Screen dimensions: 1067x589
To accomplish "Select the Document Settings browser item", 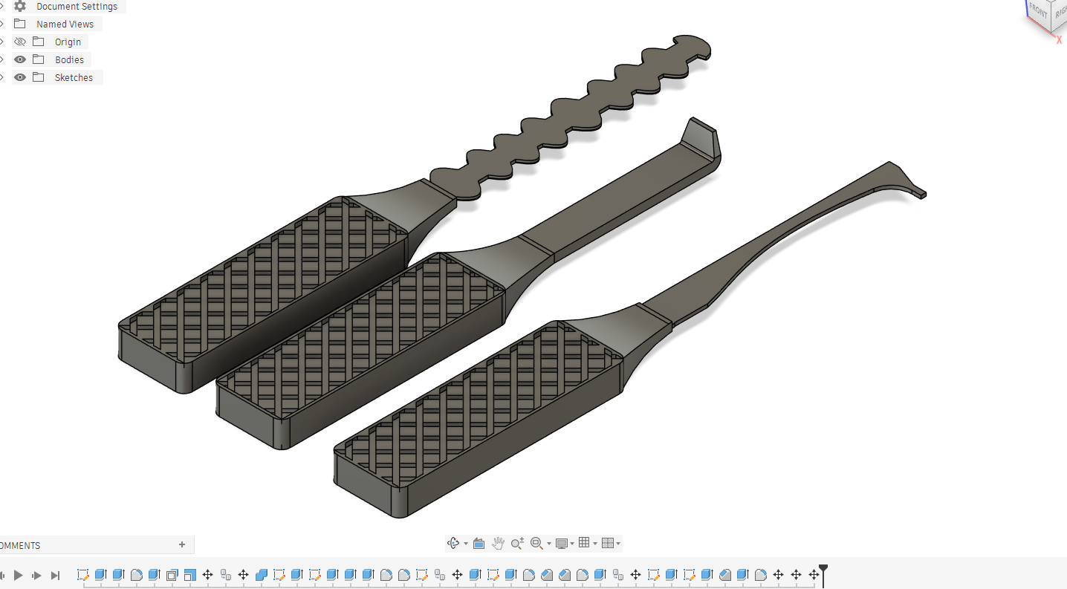I will pos(77,6).
